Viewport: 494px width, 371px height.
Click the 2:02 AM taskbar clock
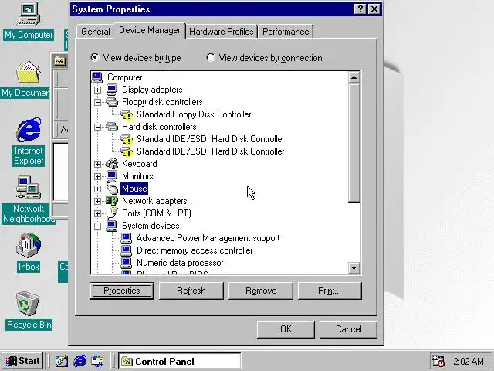(x=469, y=361)
